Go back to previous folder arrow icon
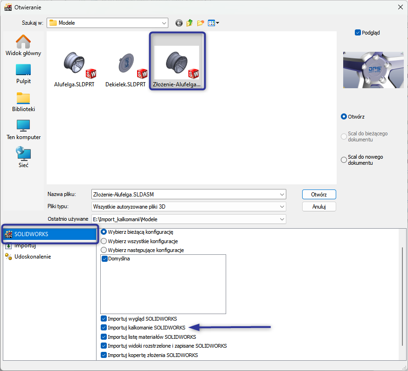This screenshot has width=408, height=371. click(x=179, y=23)
